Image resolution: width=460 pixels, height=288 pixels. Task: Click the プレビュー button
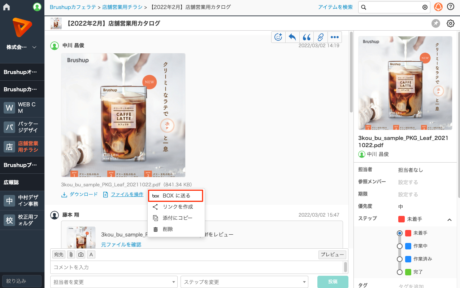pyautogui.click(x=333, y=255)
